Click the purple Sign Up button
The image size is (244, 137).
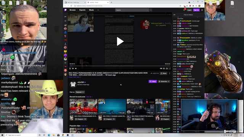pyautogui.click(x=196, y=10)
